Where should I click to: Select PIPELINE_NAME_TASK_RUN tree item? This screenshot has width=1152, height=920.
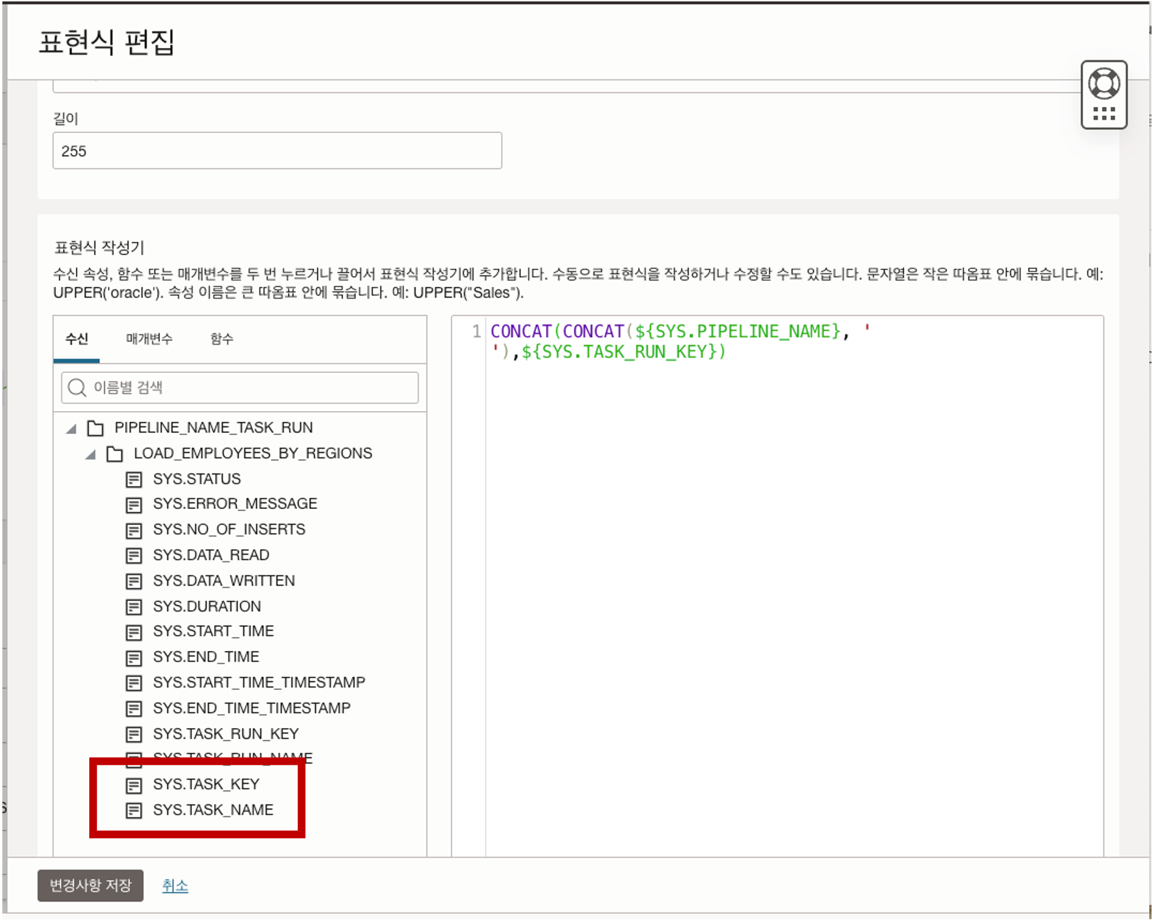click(x=213, y=428)
